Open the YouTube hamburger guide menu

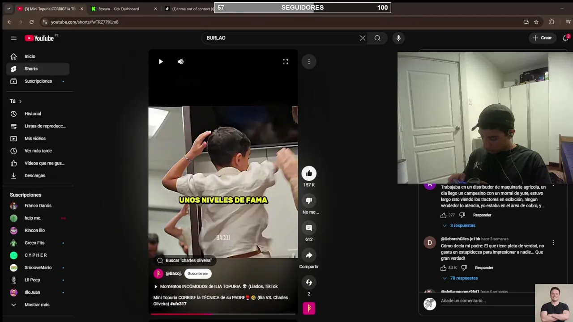coord(13,38)
